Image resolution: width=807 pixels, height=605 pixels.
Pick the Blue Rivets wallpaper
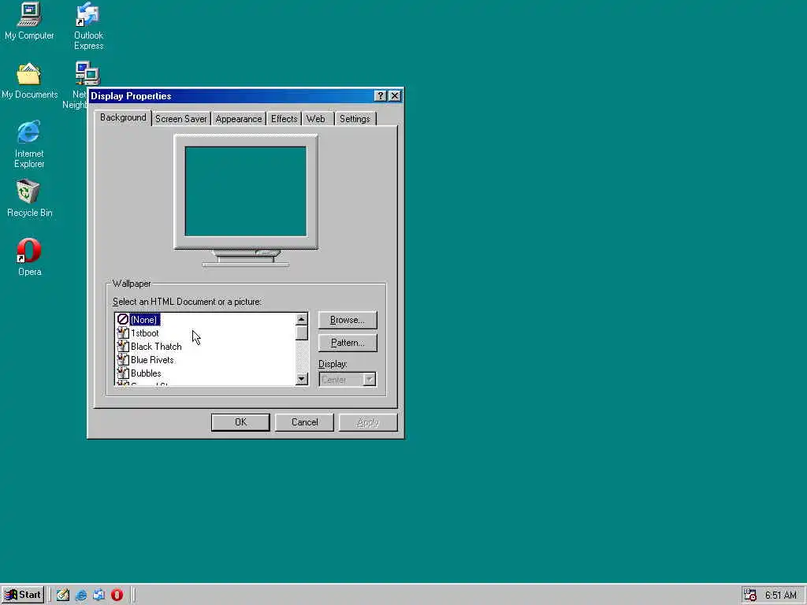[152, 359]
